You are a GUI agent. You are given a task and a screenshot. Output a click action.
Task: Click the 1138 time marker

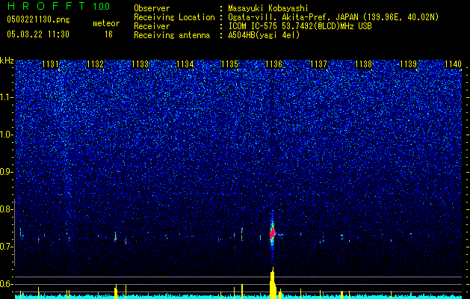[x=363, y=64]
